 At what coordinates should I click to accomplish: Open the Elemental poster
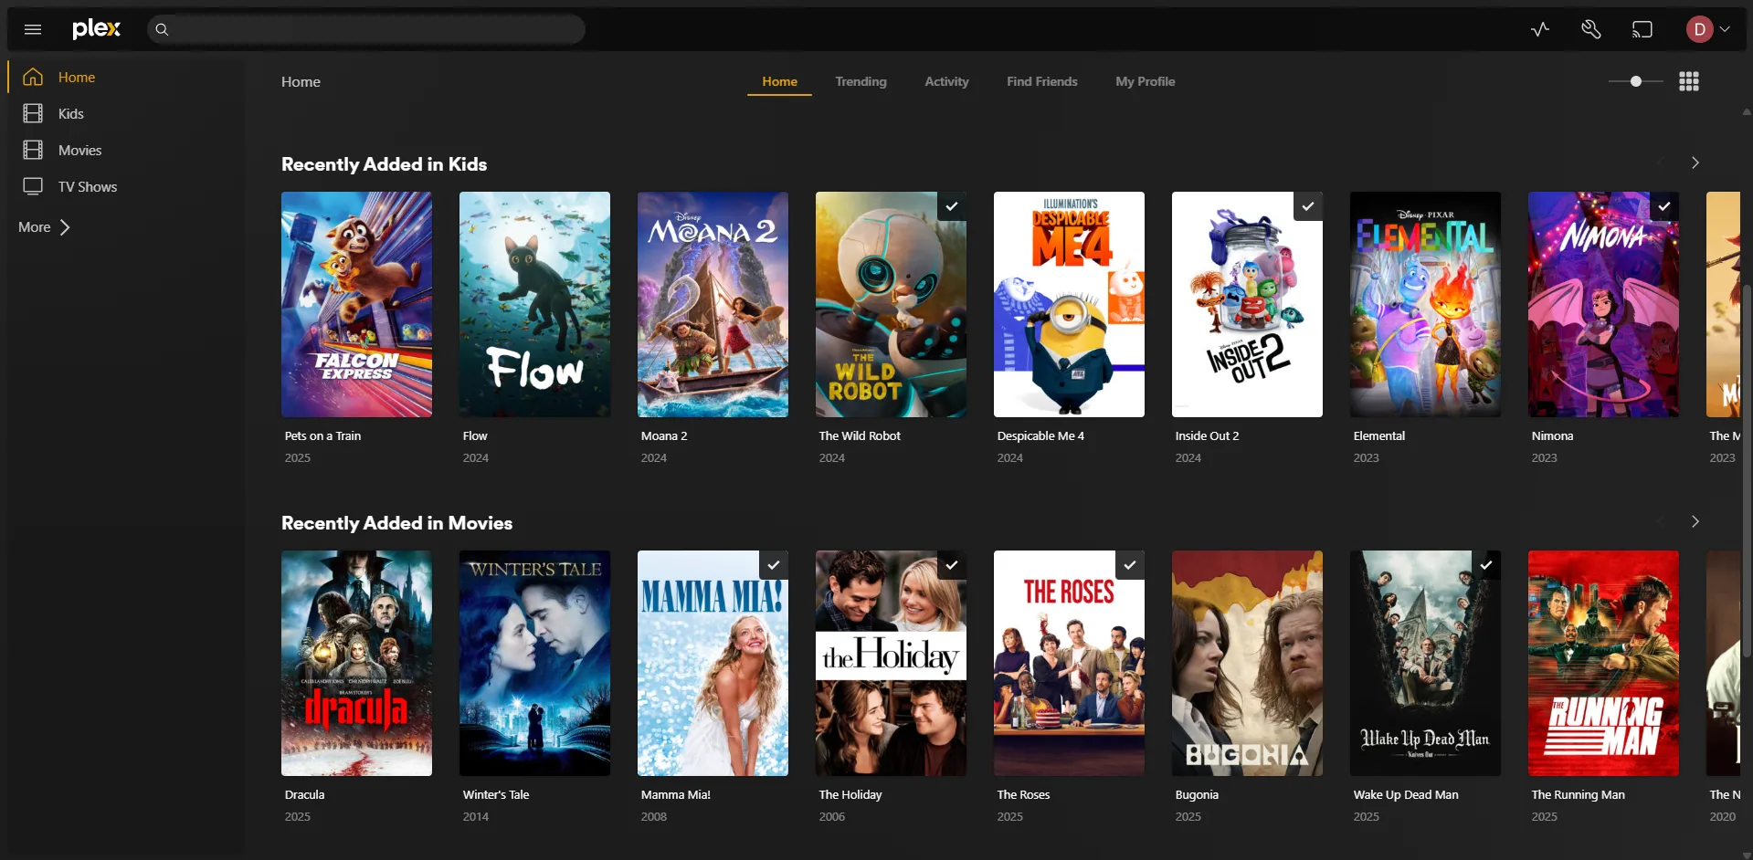1425,304
